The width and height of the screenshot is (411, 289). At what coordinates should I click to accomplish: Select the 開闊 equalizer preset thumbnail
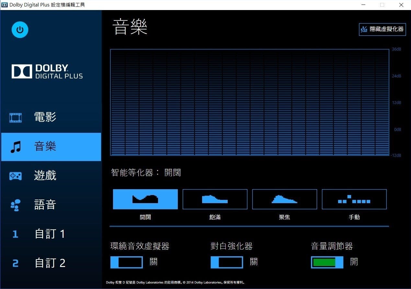click(145, 199)
